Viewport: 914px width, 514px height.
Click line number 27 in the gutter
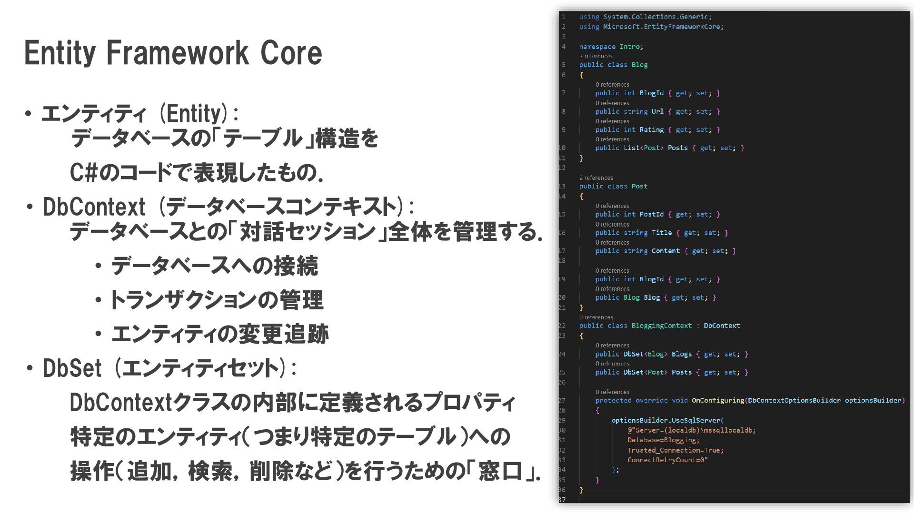562,400
